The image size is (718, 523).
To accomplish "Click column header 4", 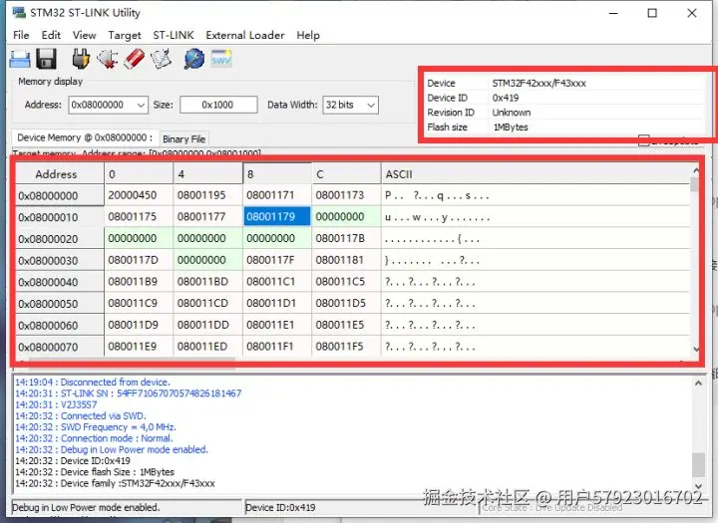I will click(x=207, y=174).
